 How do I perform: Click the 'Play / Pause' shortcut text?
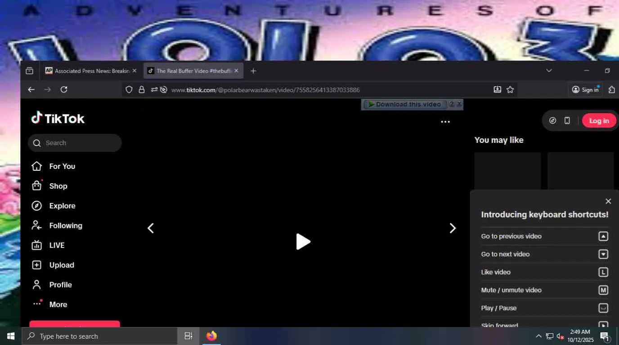[x=499, y=308]
